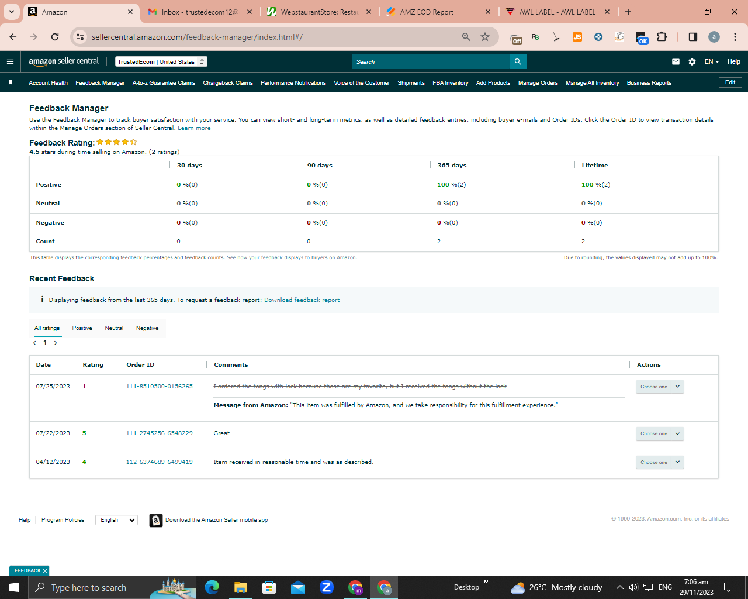
Task: Open the Windows notification center
Action: (729, 587)
